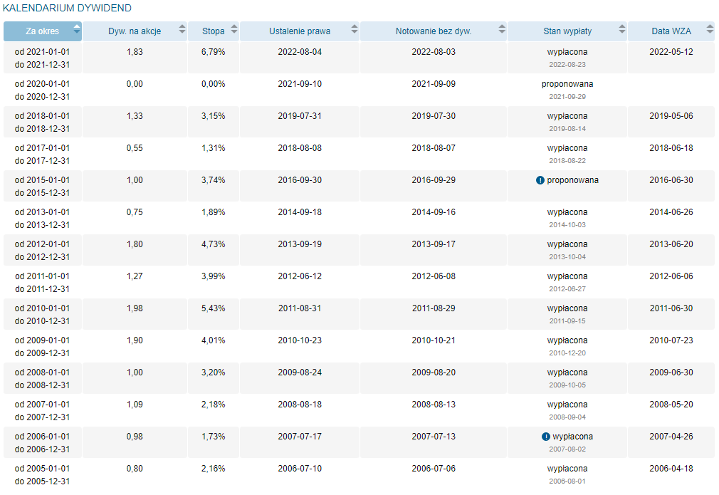
Task: Sort table by Notowanie bez dyw. header
Action: [434, 31]
